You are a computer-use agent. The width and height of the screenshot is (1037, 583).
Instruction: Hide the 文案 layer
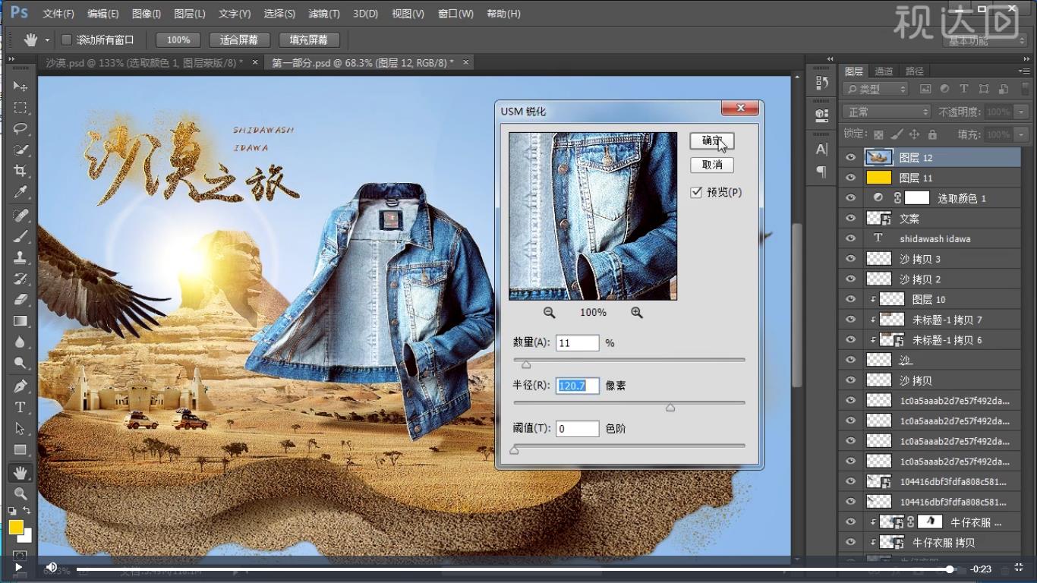coord(850,218)
